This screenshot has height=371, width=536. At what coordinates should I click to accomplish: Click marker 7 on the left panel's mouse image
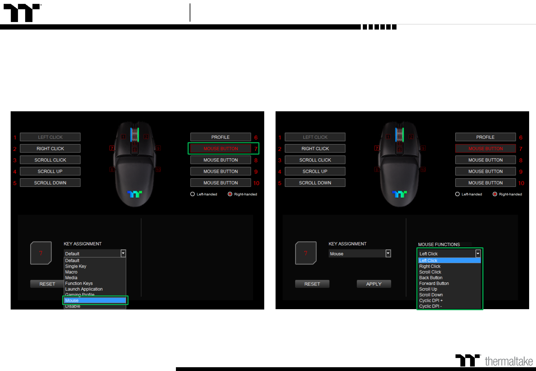click(112, 148)
